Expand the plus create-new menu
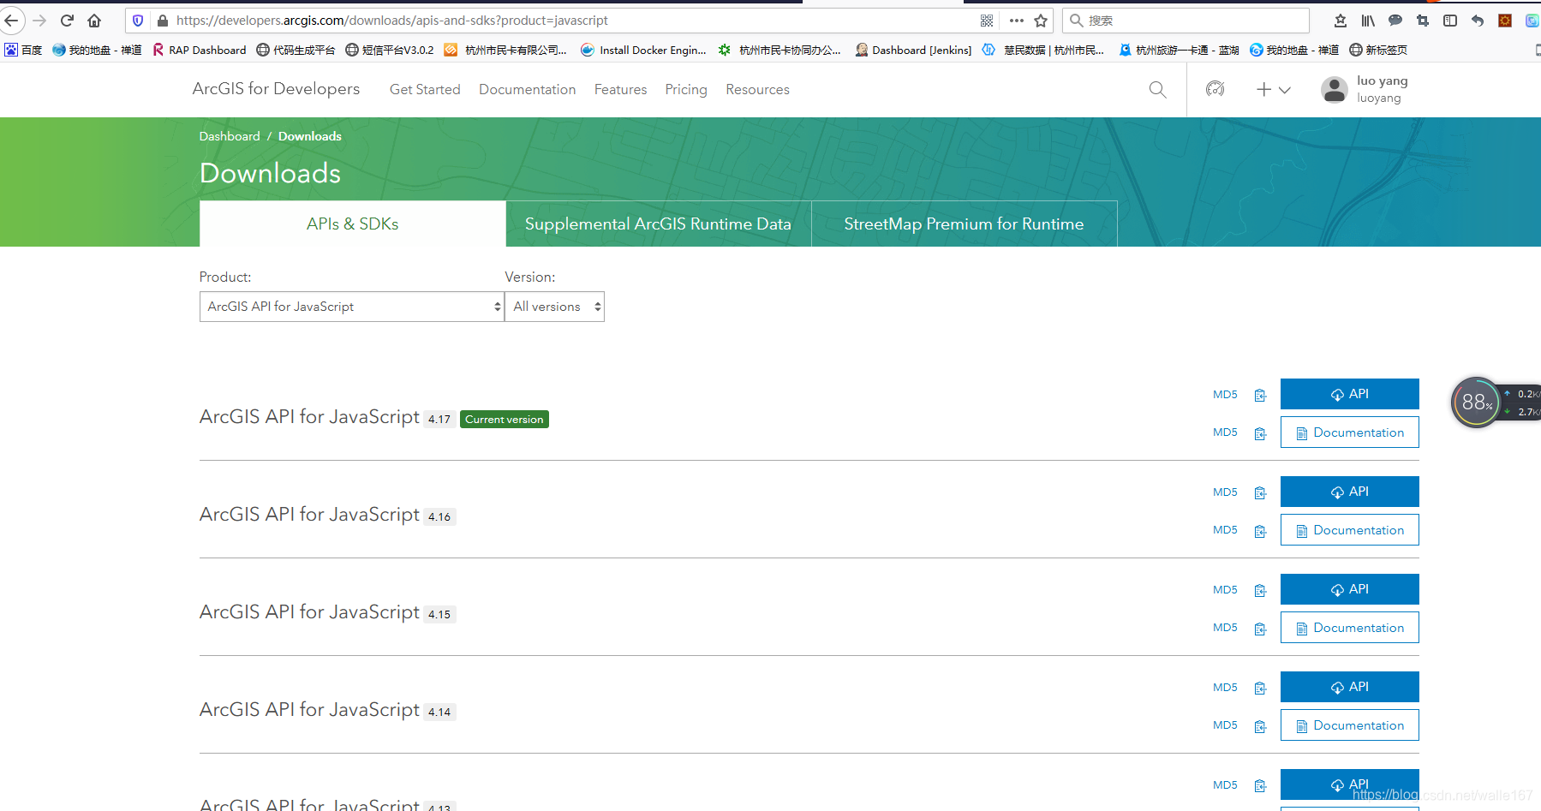 1273,90
